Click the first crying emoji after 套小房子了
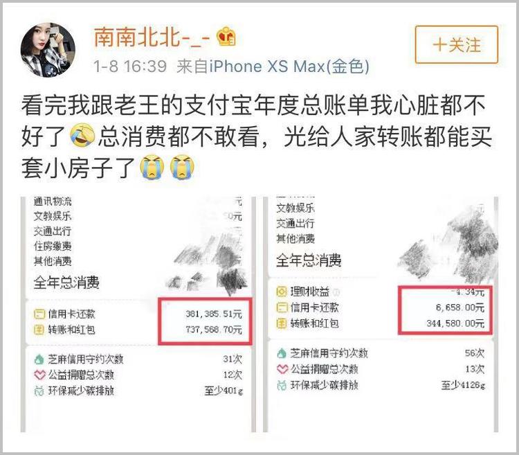Screen dimensions: 519x455 pos(152,167)
